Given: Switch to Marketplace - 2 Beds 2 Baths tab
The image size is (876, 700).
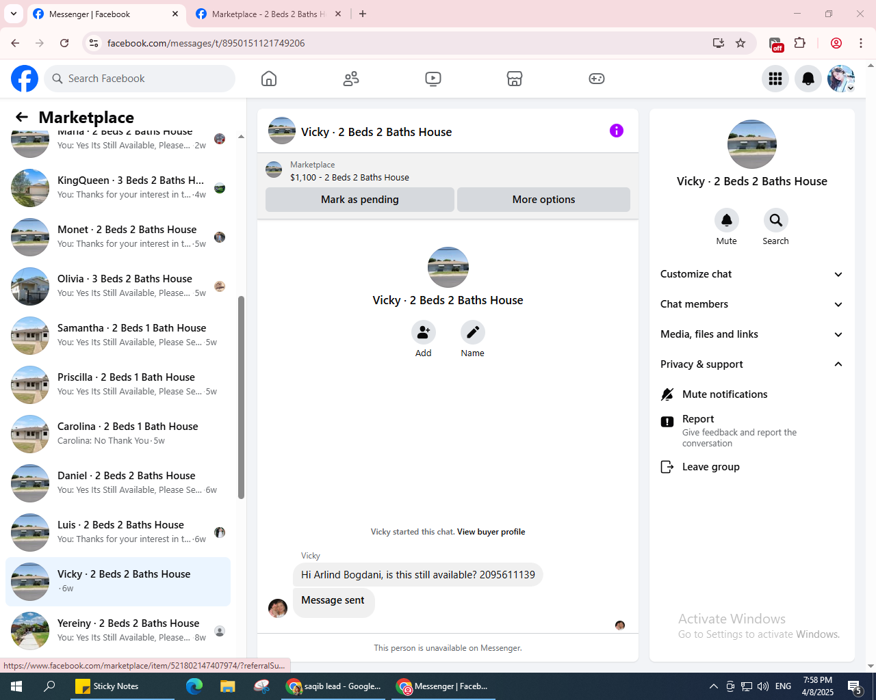Looking at the screenshot, I should point(269,14).
